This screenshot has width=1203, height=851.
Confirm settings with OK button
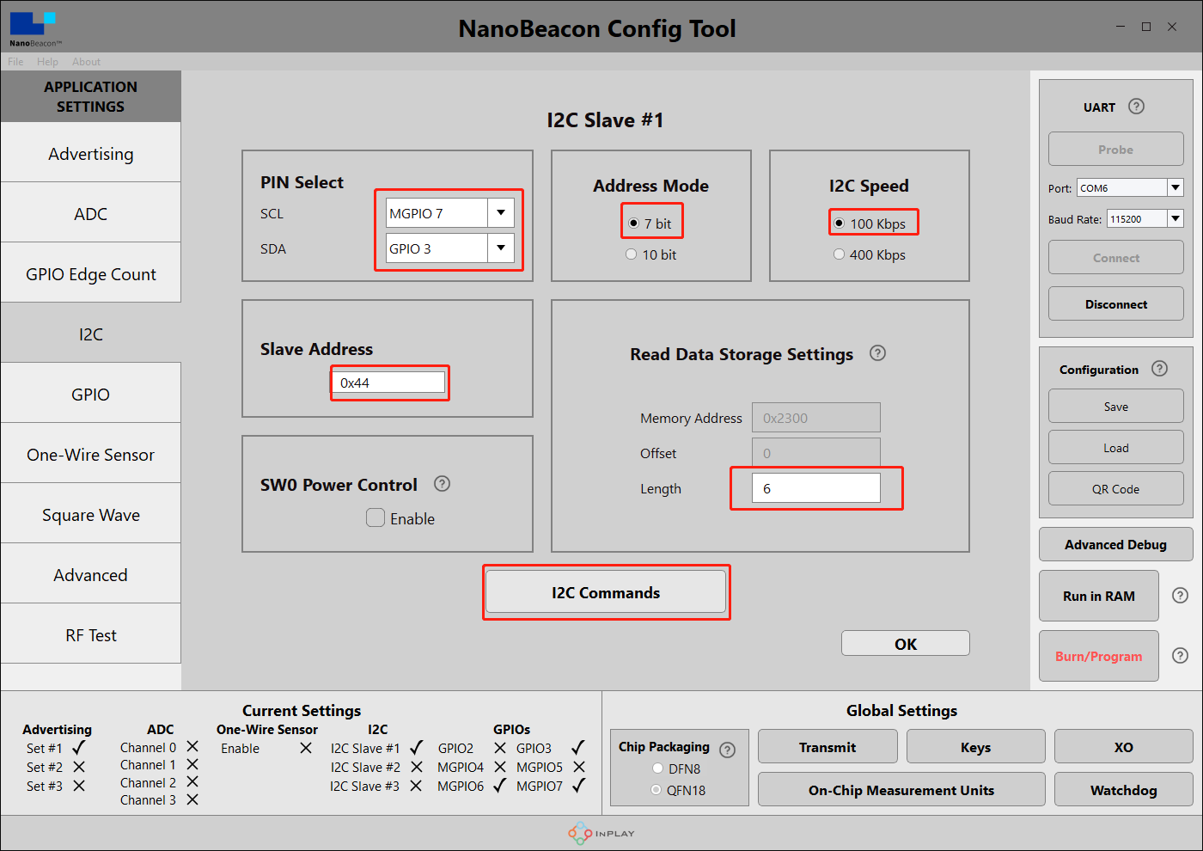tap(906, 644)
